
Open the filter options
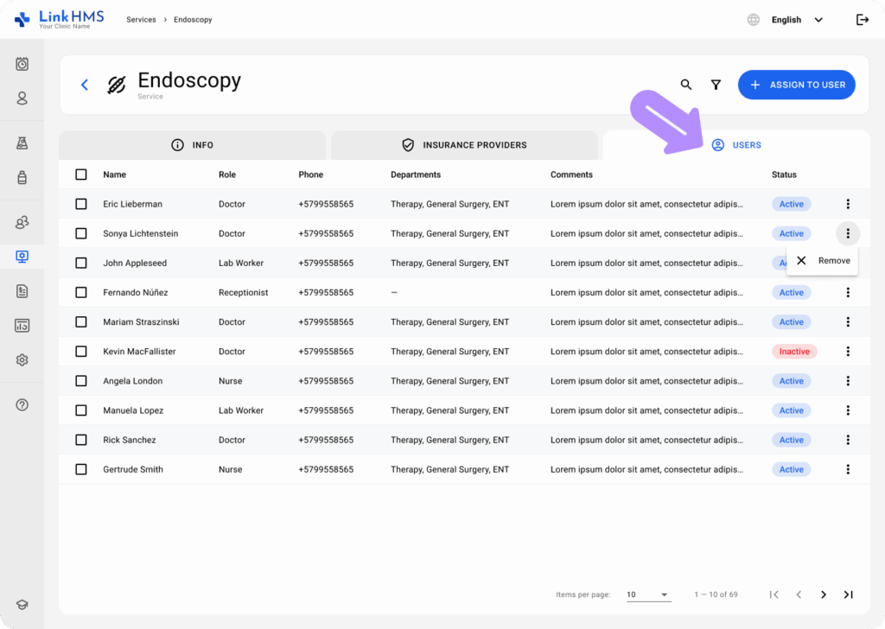(x=716, y=85)
